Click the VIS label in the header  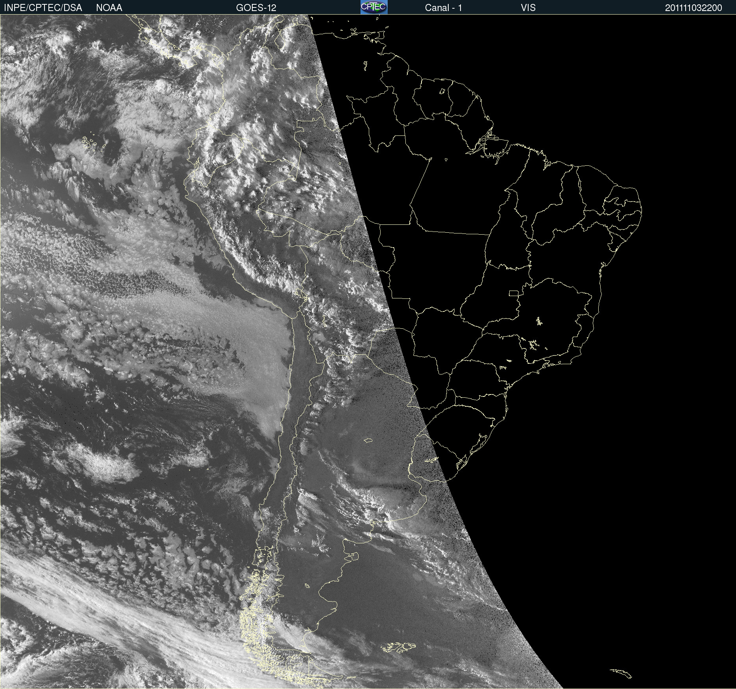click(x=528, y=8)
